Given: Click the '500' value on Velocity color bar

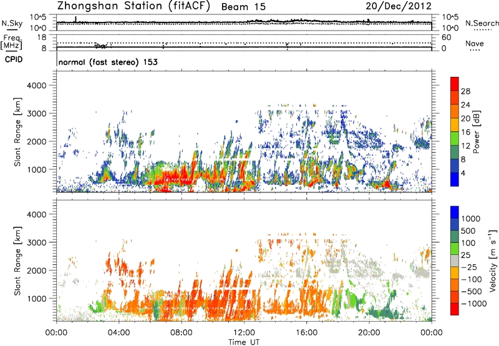Looking at the screenshot, I should pyautogui.click(x=468, y=230).
